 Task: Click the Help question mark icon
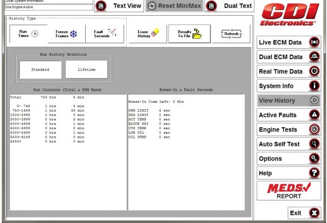[315, 173]
